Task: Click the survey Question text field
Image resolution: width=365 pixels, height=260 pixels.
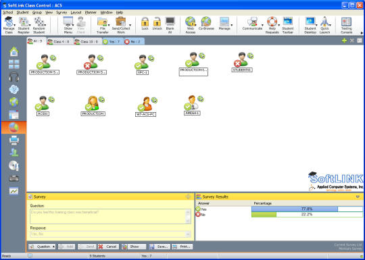Action: pyautogui.click(x=111, y=216)
